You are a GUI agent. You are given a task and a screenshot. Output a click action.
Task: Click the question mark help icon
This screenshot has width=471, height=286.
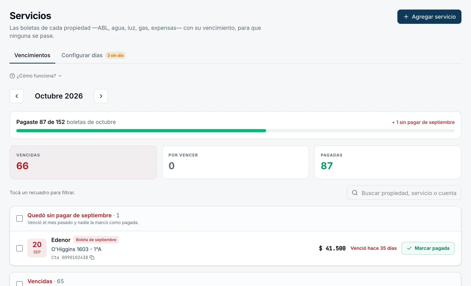[x=12, y=76]
